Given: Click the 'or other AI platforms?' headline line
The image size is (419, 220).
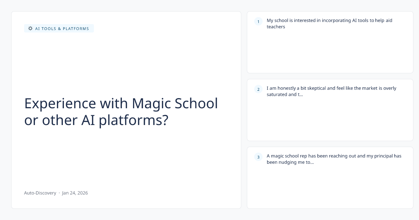Looking at the screenshot, I should tap(96, 120).
